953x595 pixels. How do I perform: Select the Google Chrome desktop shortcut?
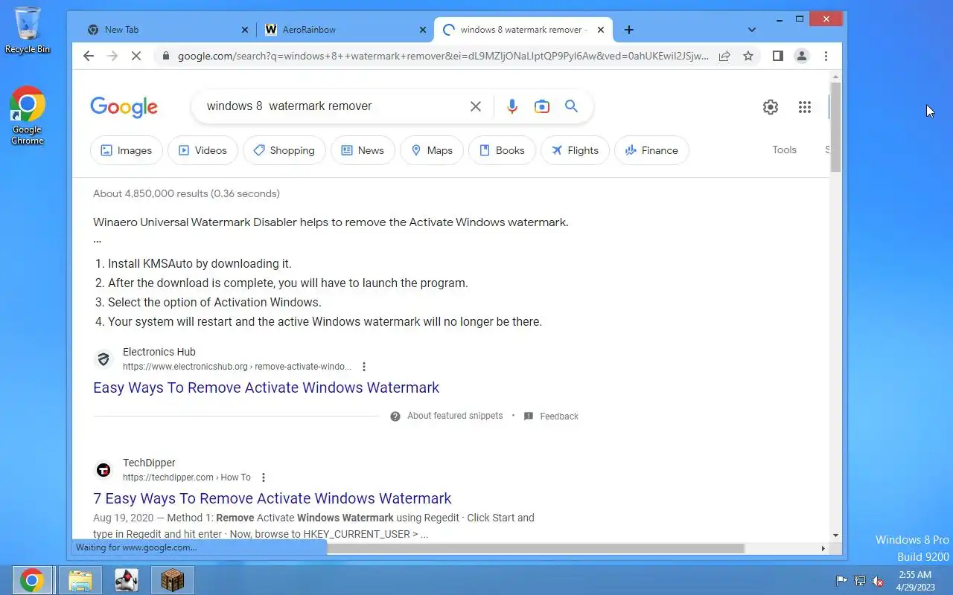pos(28,115)
